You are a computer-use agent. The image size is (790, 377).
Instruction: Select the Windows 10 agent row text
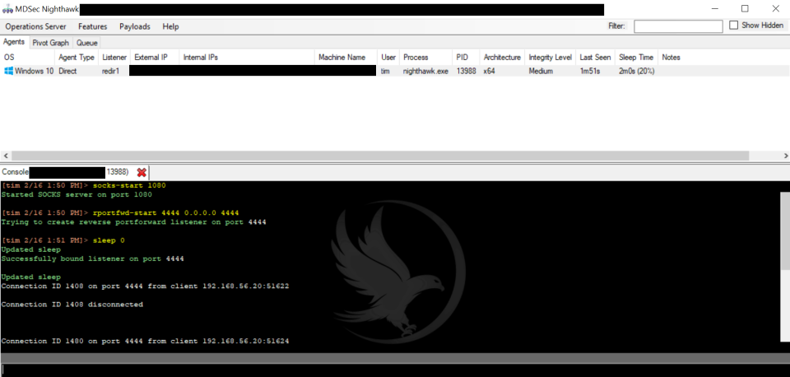pos(34,71)
